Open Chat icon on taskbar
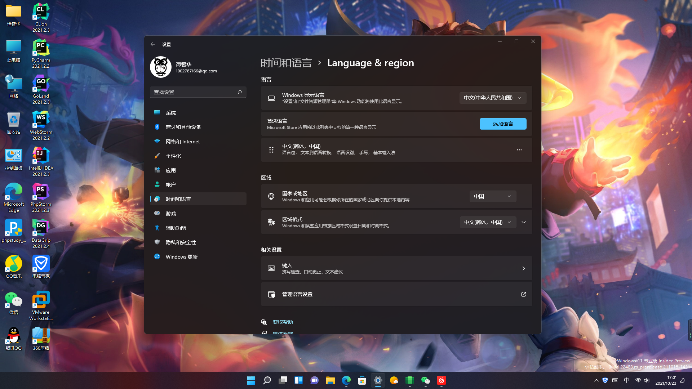Viewport: 692px width, 389px height. click(315, 380)
